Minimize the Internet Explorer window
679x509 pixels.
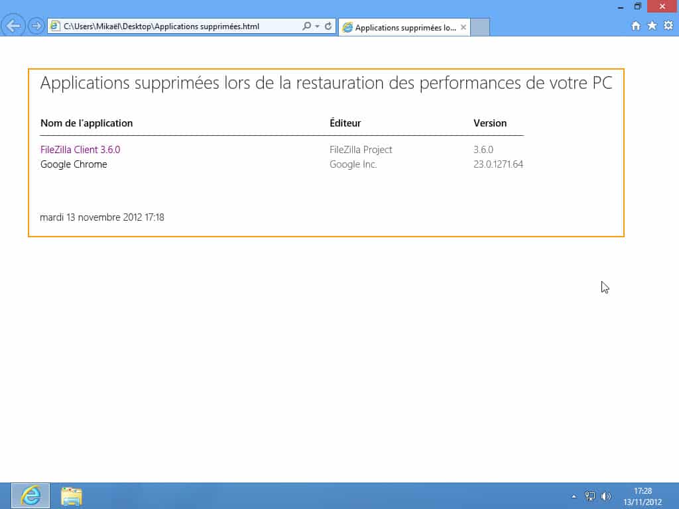click(621, 7)
